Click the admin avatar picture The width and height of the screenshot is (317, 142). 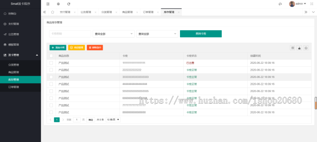(x=292, y=4)
